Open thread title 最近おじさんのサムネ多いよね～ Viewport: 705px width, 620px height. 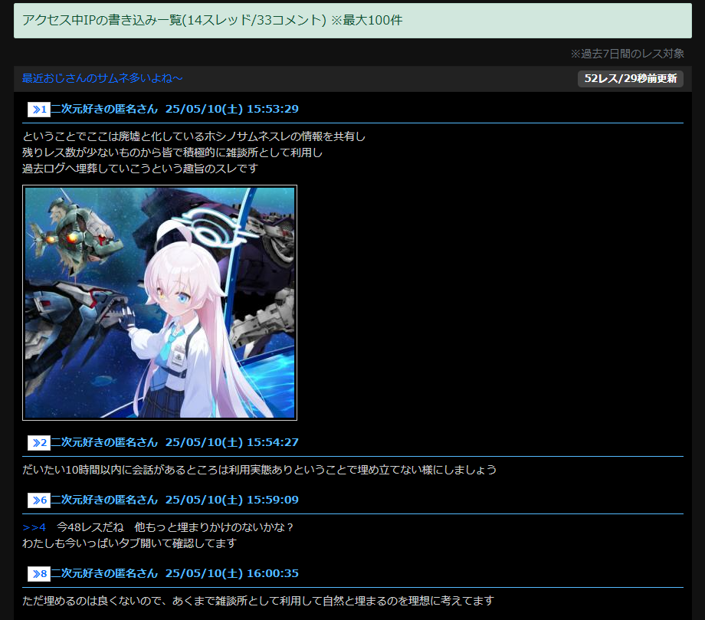coord(103,78)
